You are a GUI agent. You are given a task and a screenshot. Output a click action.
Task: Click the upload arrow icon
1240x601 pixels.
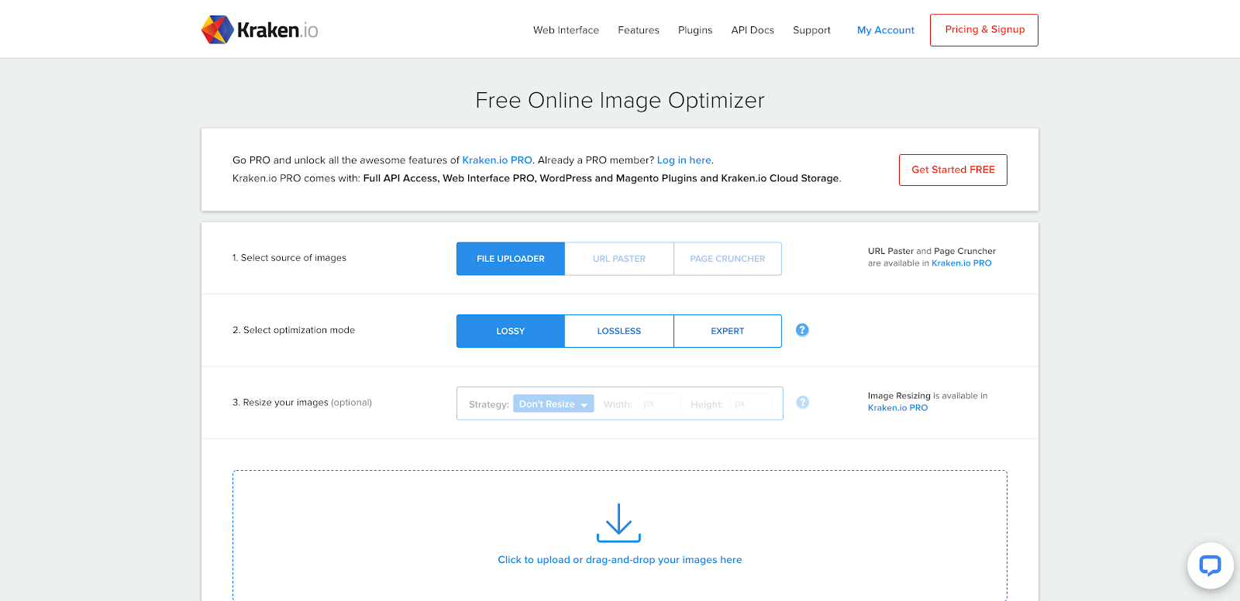618,523
